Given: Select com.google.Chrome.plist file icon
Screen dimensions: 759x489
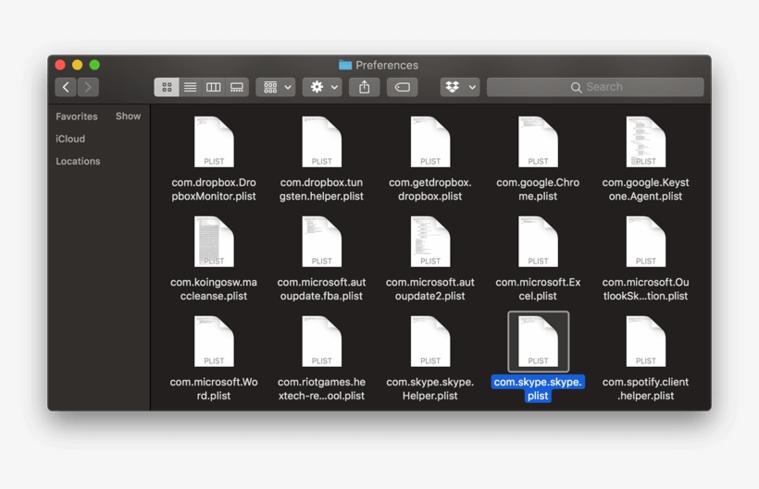Looking at the screenshot, I should point(539,141).
